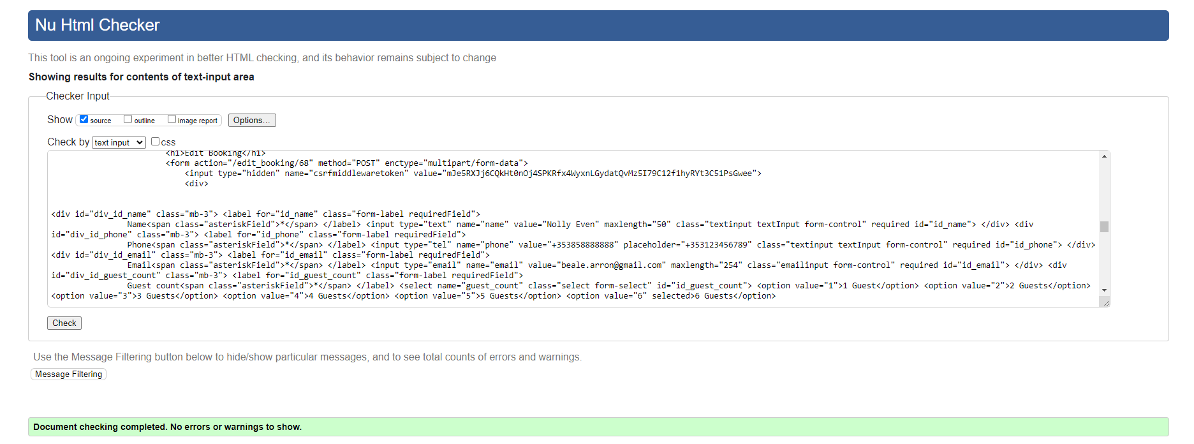
Task: Open the Options... button
Action: click(252, 120)
